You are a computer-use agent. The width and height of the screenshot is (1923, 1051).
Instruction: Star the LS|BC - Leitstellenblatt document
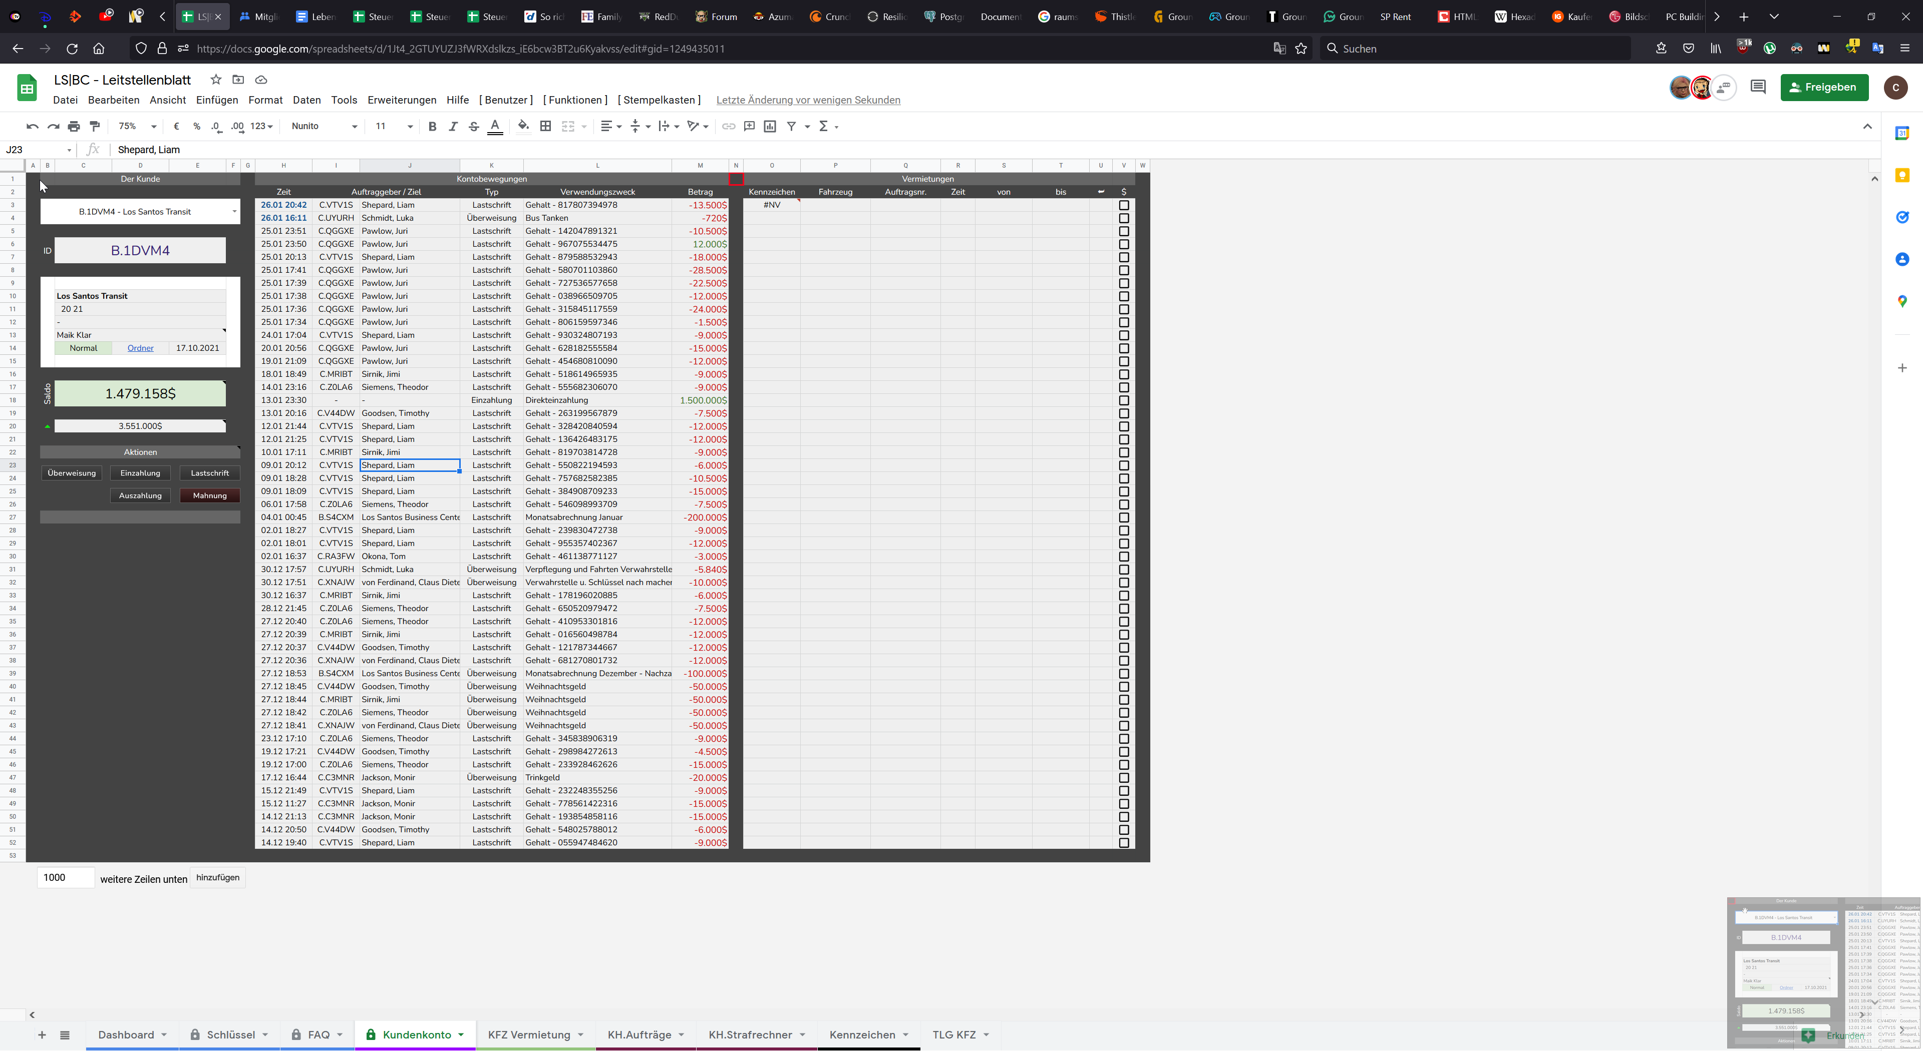(216, 79)
